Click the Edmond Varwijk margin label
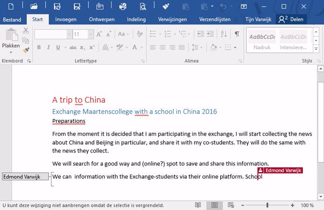Viewport: 324px width, 210px height. pyautogui.click(x=25, y=176)
